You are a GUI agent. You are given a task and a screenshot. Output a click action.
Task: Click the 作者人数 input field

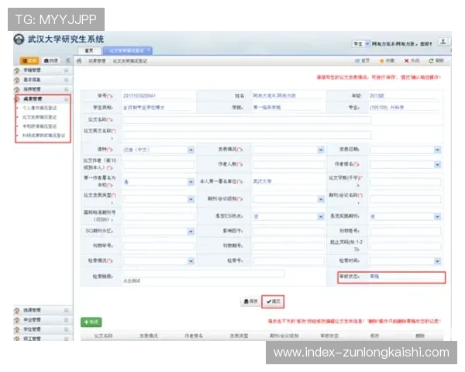click(x=288, y=164)
